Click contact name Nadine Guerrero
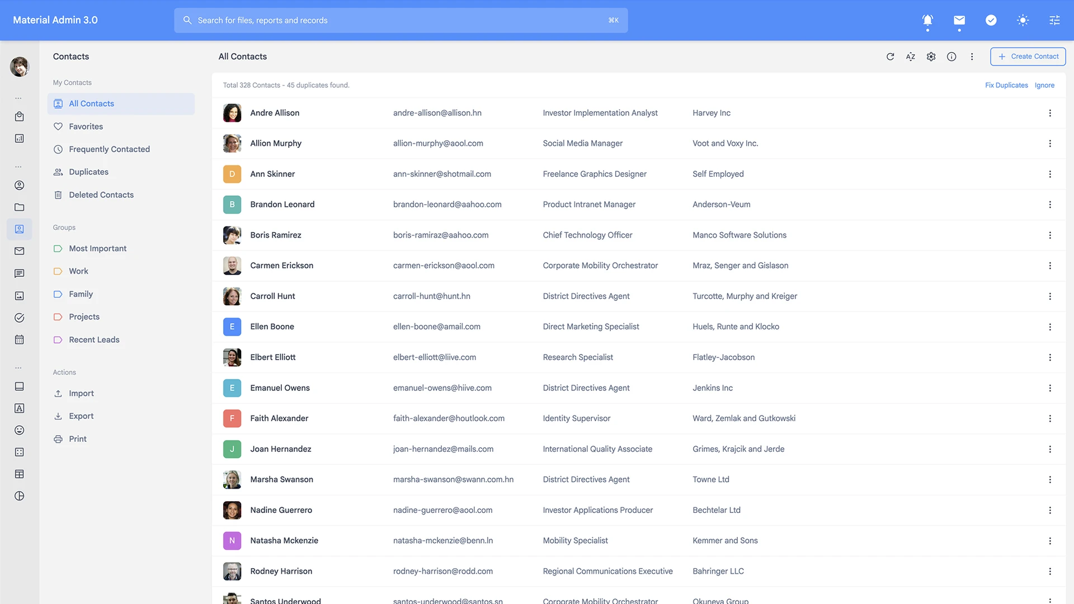This screenshot has width=1074, height=604. pyautogui.click(x=281, y=510)
